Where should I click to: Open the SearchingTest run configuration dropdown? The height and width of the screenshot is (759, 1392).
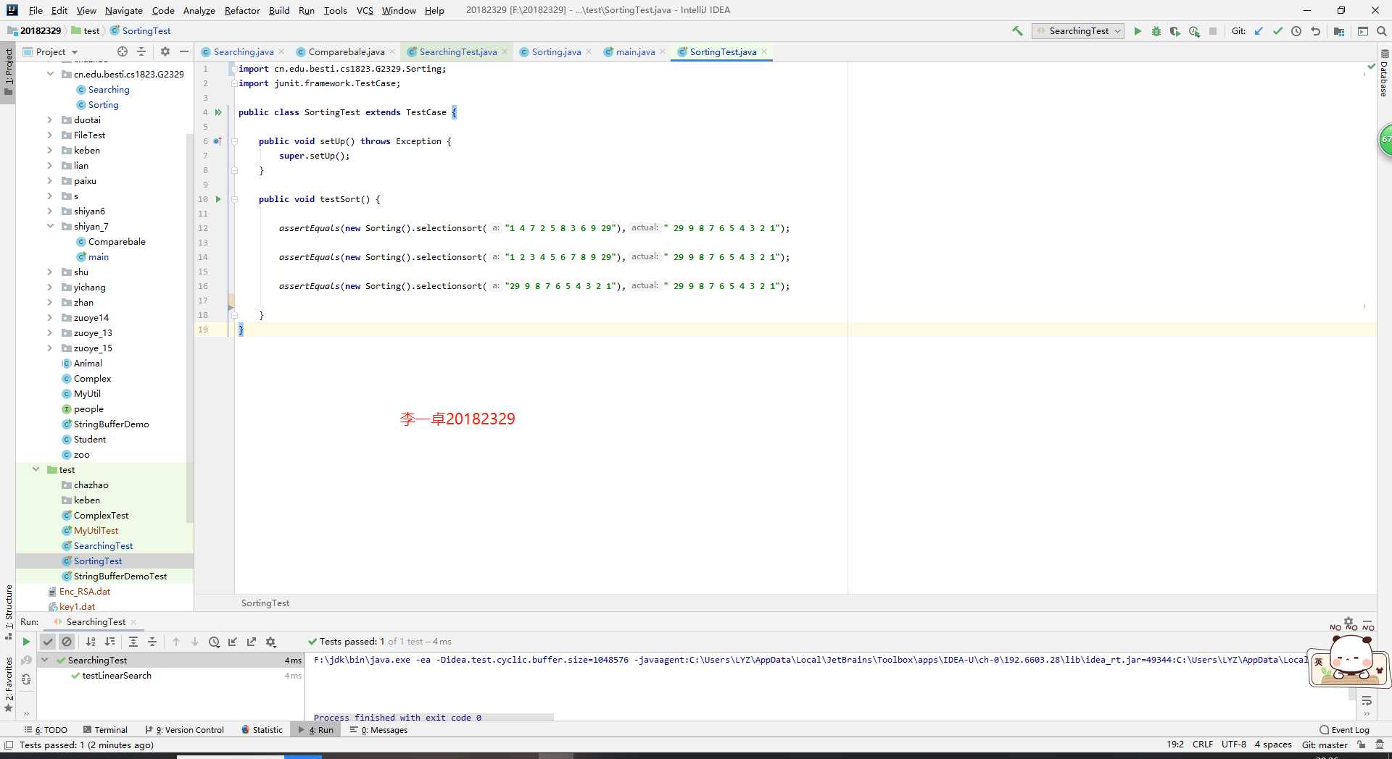(1078, 31)
